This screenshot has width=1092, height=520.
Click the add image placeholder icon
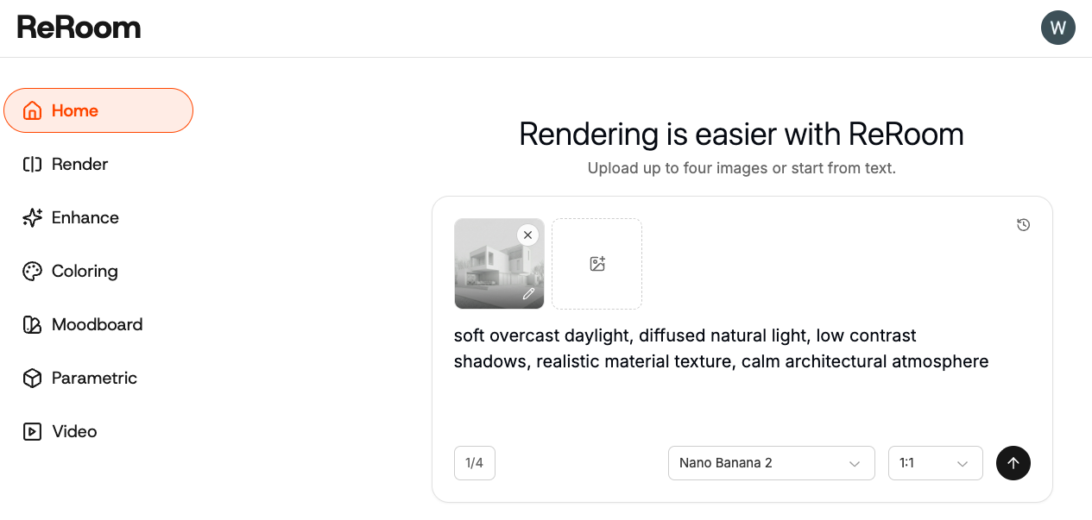coord(596,264)
